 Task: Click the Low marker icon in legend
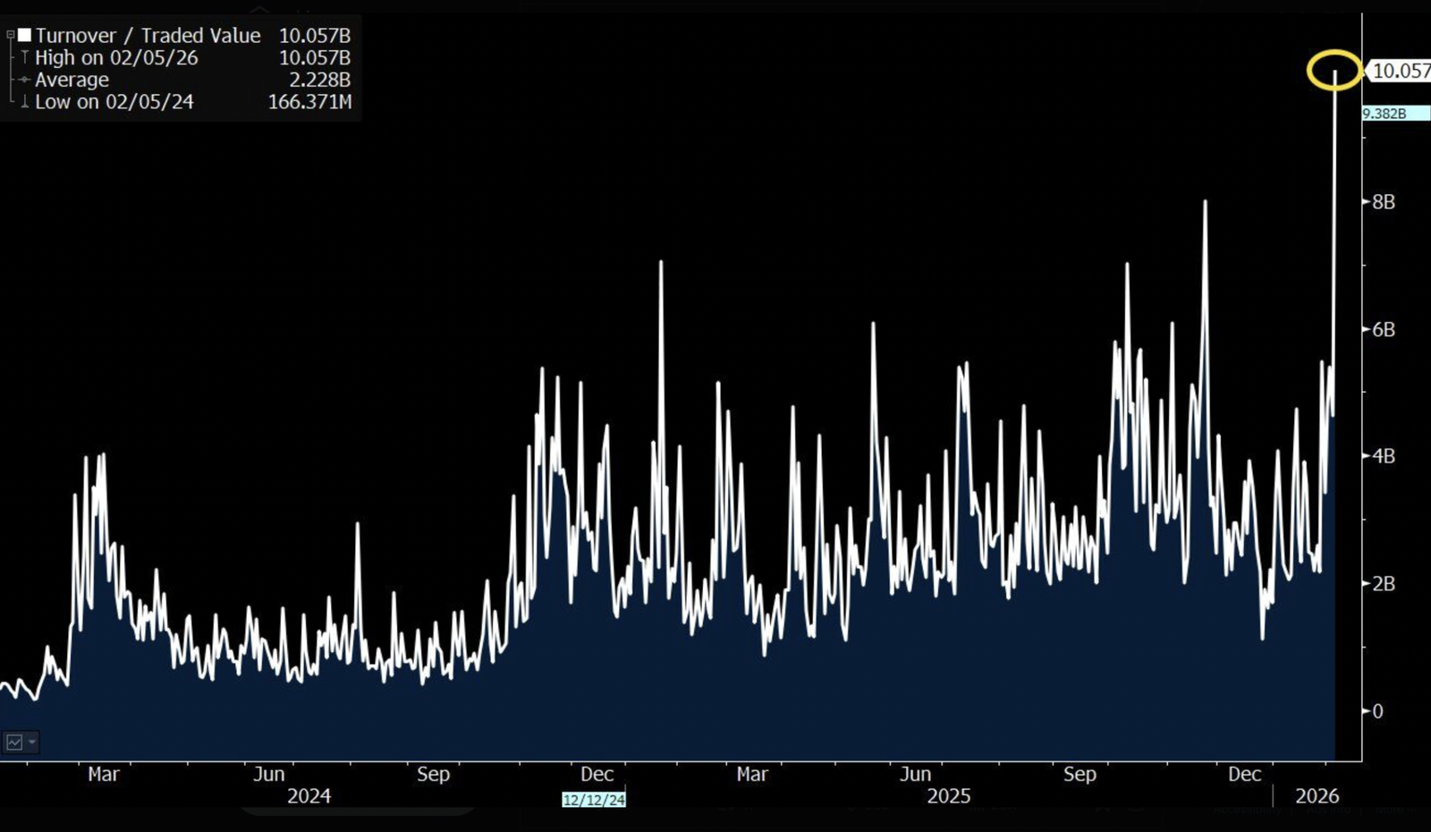pyautogui.click(x=24, y=102)
